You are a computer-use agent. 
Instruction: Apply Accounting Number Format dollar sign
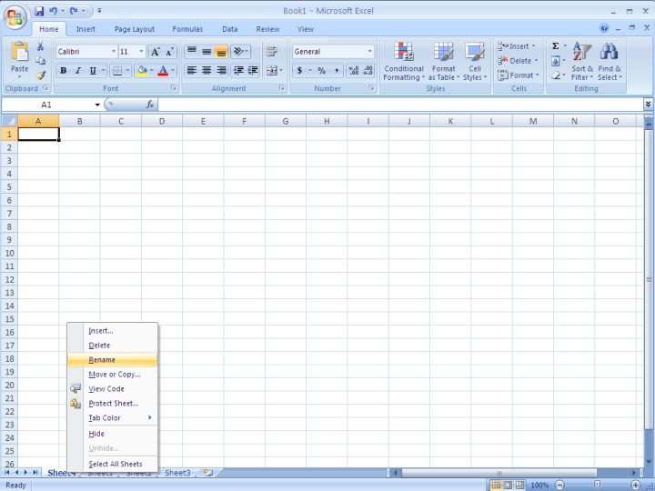[299, 71]
